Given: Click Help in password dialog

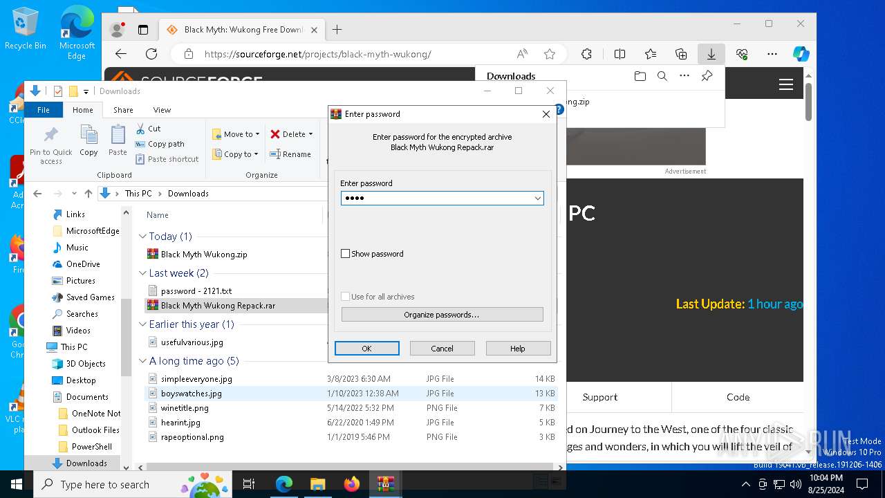Looking at the screenshot, I should pos(518,349).
